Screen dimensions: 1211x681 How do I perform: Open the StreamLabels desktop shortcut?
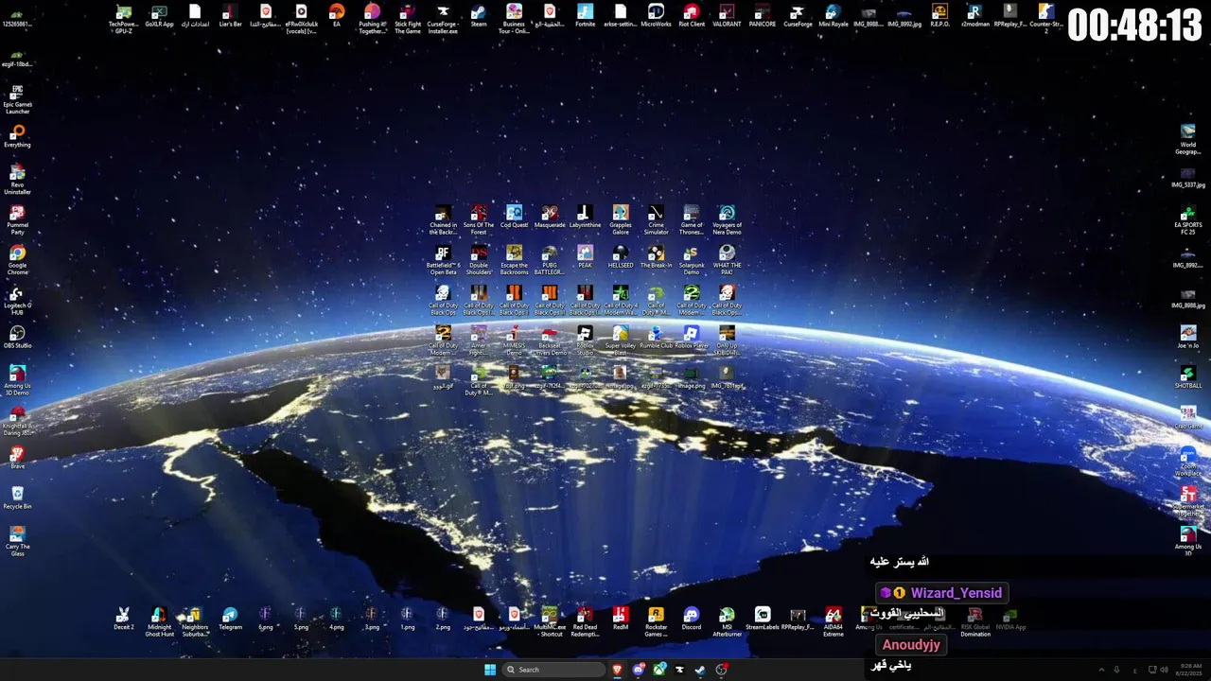coord(763,619)
